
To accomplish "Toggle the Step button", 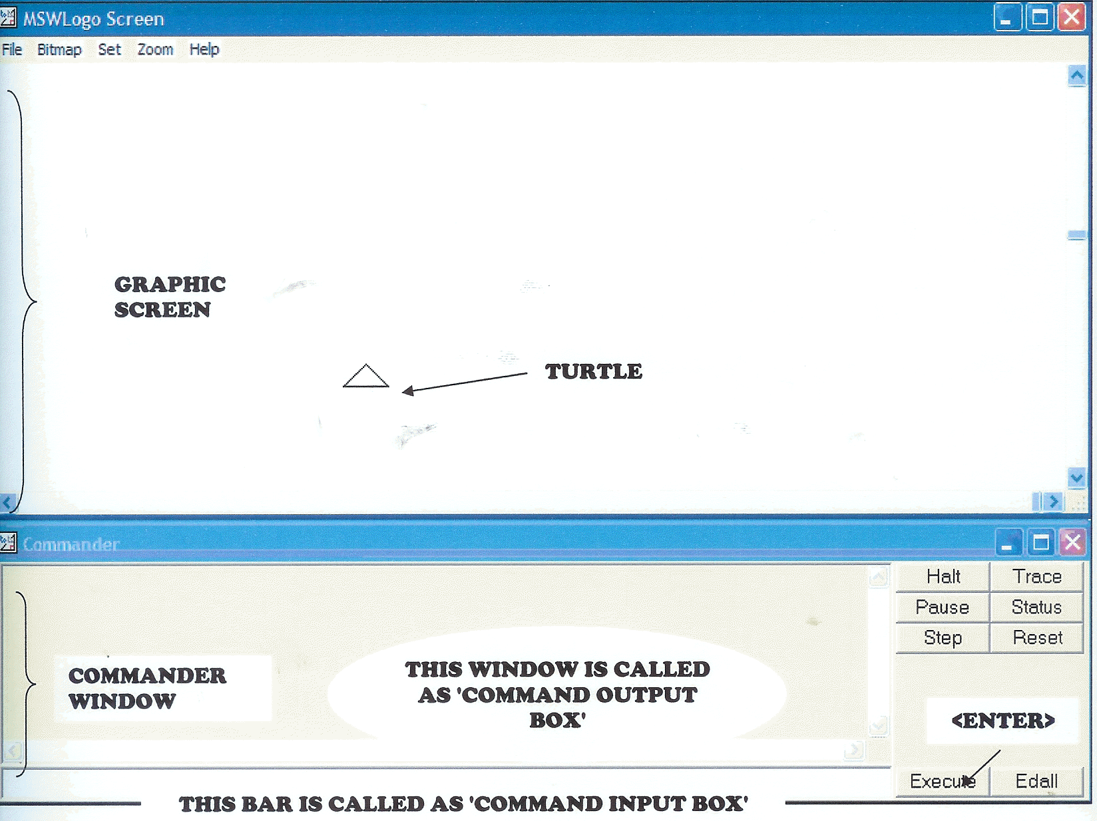I will pyautogui.click(x=943, y=637).
